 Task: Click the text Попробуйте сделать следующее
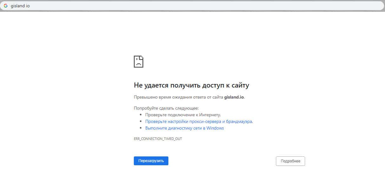[x=166, y=108]
